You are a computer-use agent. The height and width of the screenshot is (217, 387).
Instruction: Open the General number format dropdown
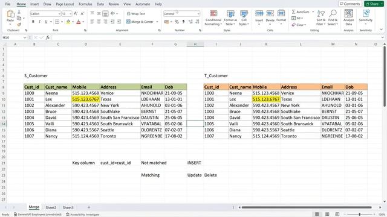click(198, 14)
